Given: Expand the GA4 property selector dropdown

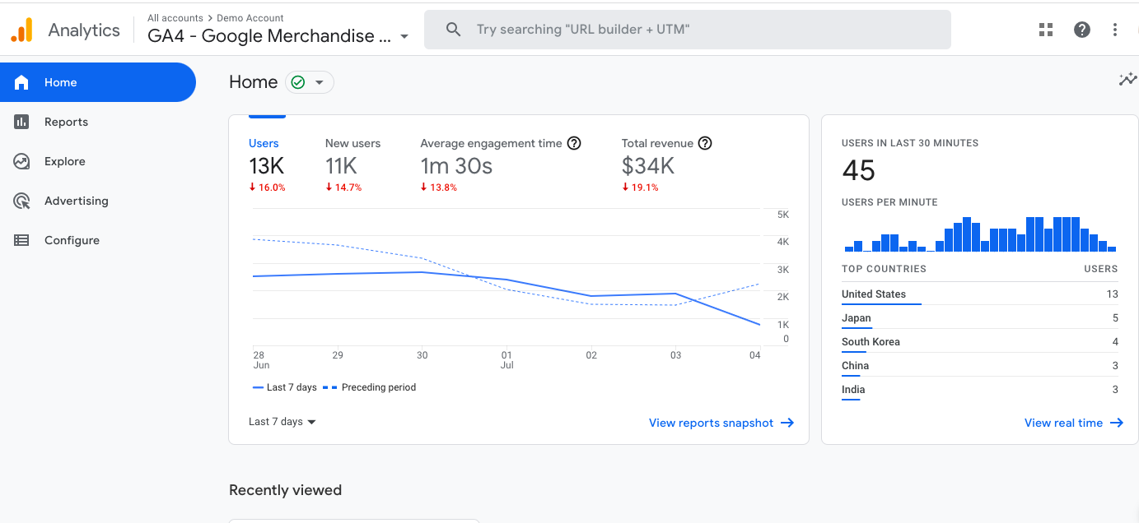Looking at the screenshot, I should tap(404, 36).
